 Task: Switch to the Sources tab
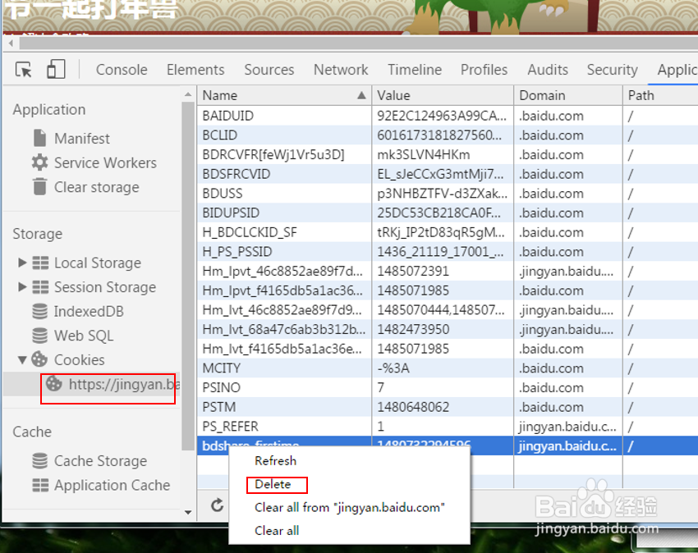click(269, 70)
